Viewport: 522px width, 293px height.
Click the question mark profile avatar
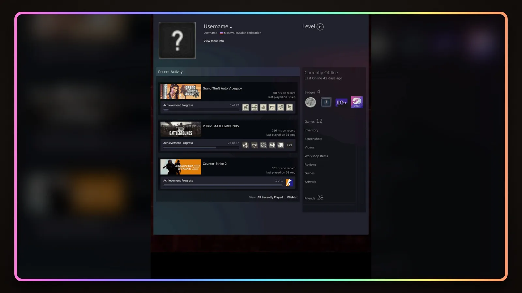click(177, 40)
